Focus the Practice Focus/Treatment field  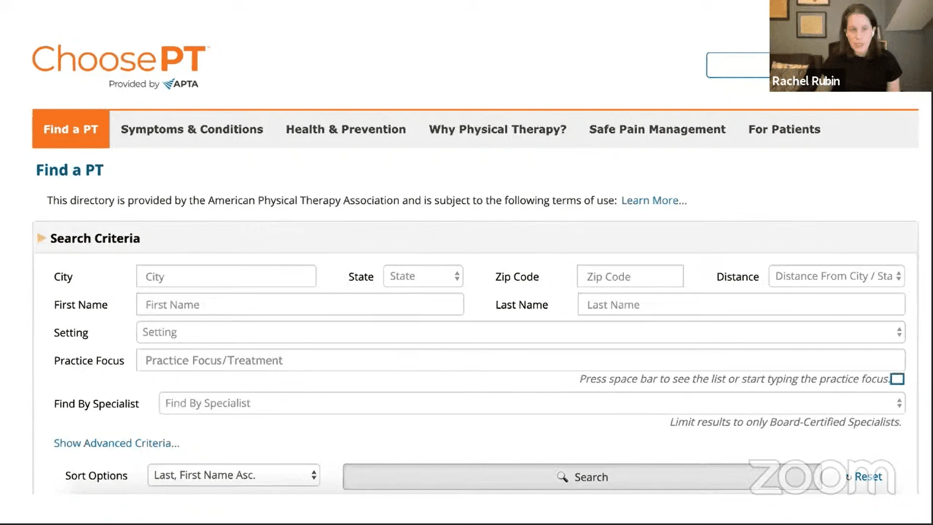(x=521, y=360)
